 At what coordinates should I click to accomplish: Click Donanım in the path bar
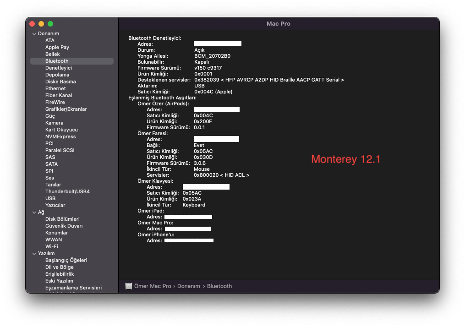[189, 286]
